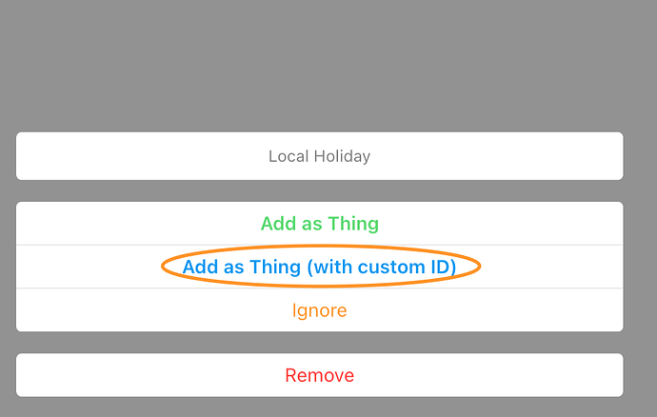This screenshot has width=657, height=417.
Task: Click the row highlighted by the orange oval
Action: pyautogui.click(x=319, y=267)
